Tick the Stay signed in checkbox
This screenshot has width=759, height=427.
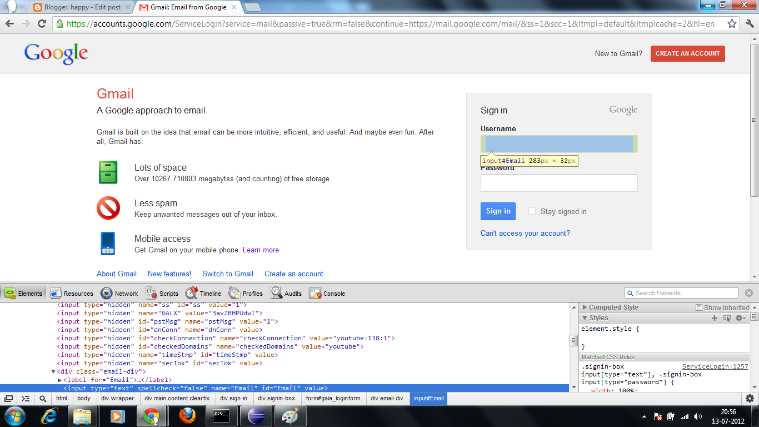pyautogui.click(x=532, y=211)
